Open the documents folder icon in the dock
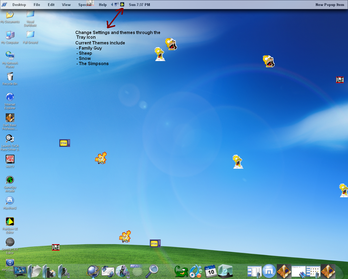The image size is (348, 279). click(35, 271)
